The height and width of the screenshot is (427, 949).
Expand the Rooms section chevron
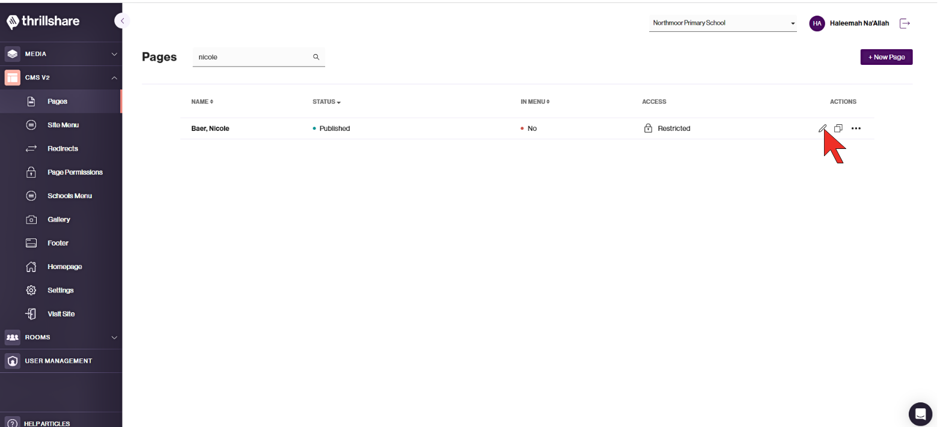pyautogui.click(x=114, y=338)
